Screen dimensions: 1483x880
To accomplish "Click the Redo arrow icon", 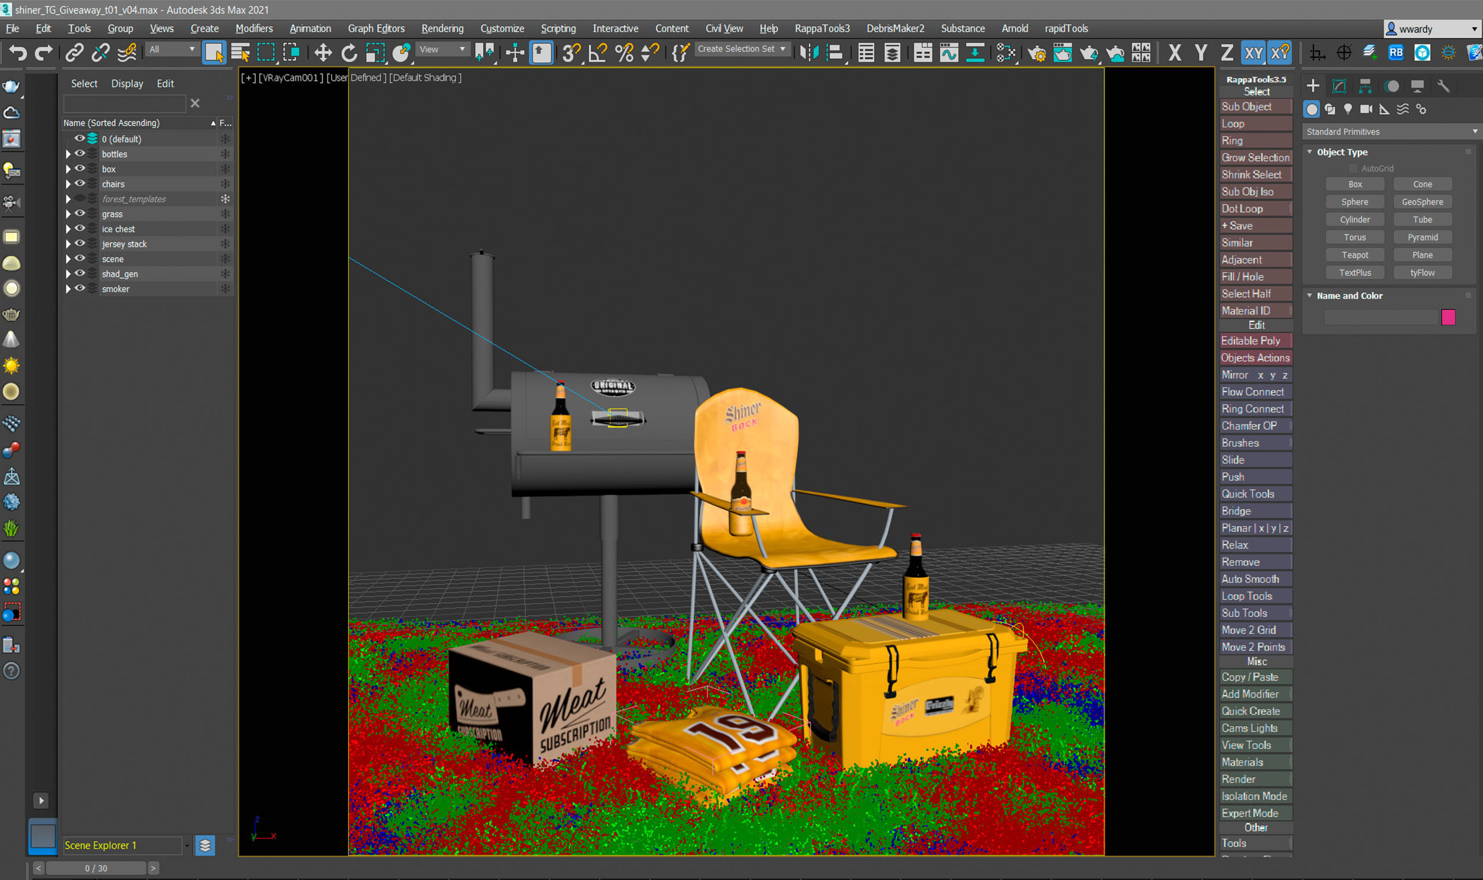I will click(44, 53).
